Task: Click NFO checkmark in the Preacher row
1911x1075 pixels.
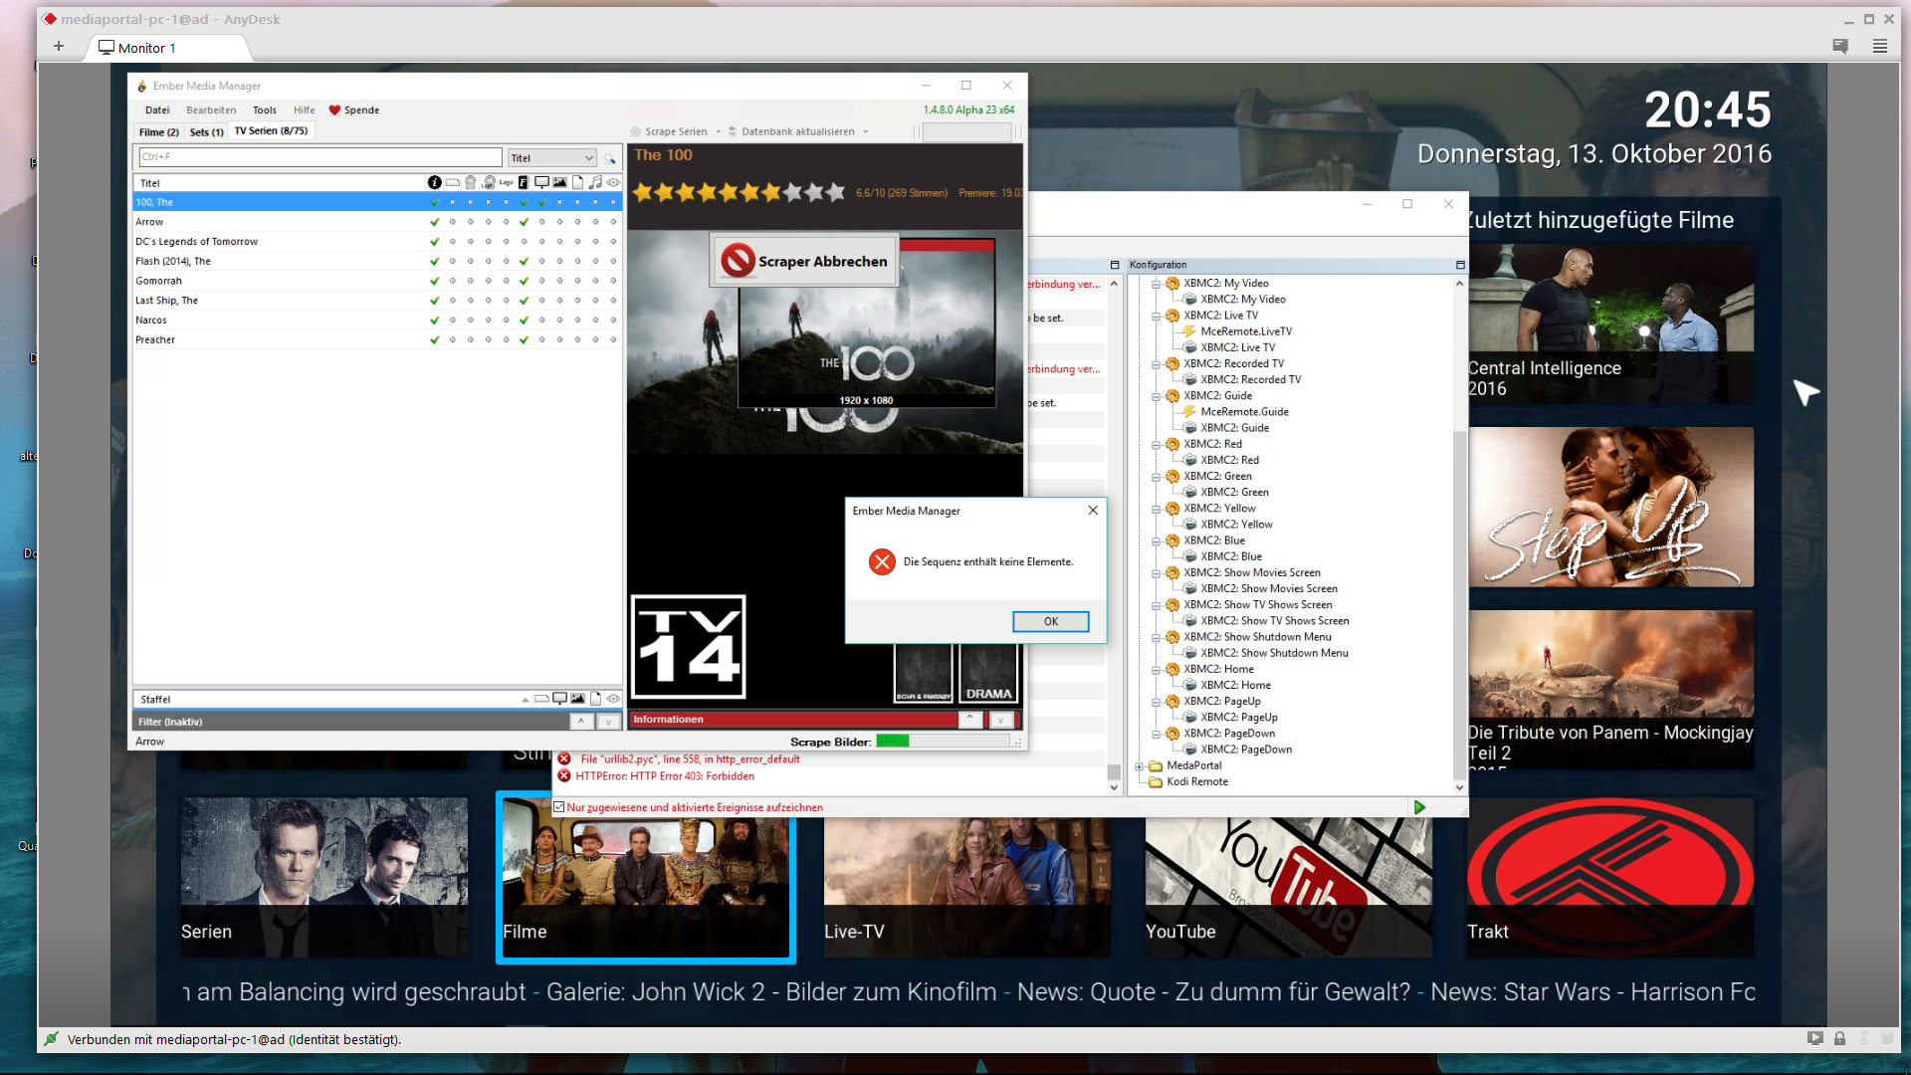Action: (x=434, y=340)
